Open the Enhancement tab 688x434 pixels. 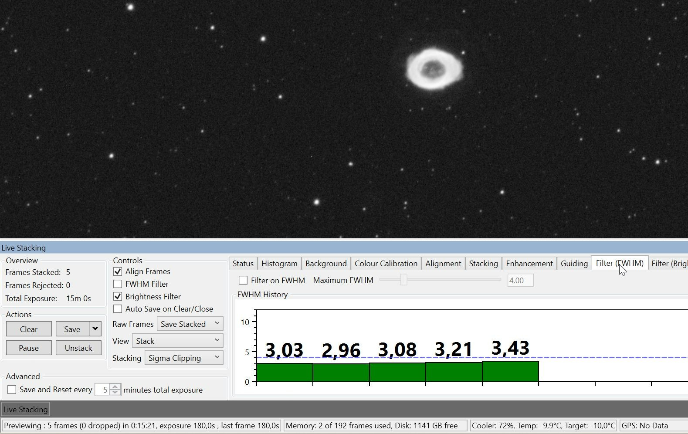tap(529, 264)
